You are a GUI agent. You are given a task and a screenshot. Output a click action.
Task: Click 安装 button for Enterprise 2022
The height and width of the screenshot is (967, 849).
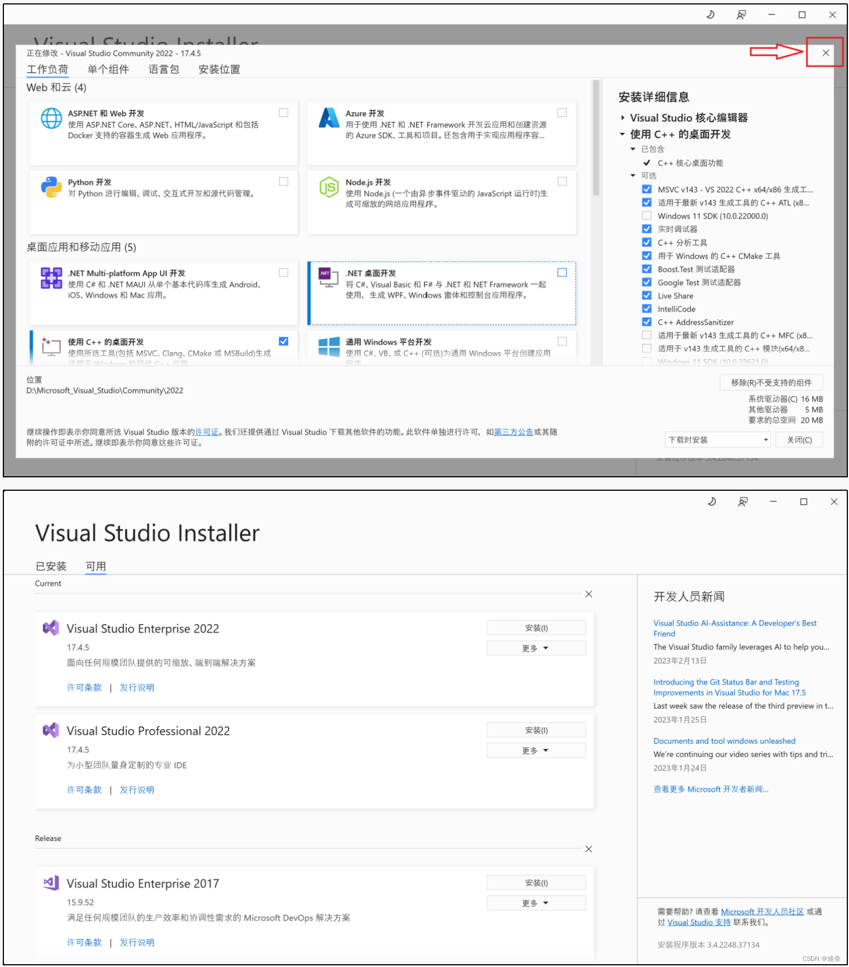536,628
